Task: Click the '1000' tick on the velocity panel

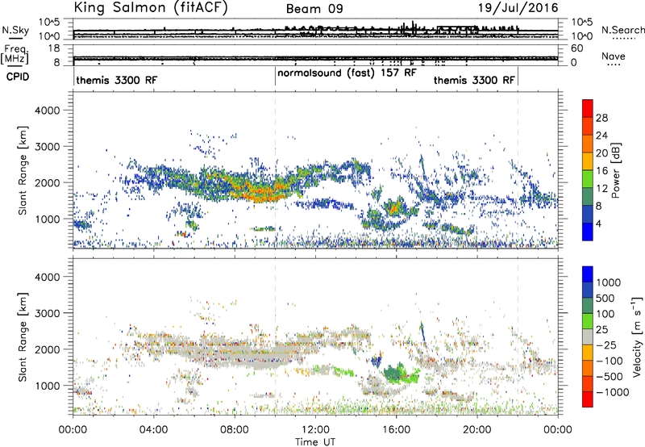Action: point(48,386)
